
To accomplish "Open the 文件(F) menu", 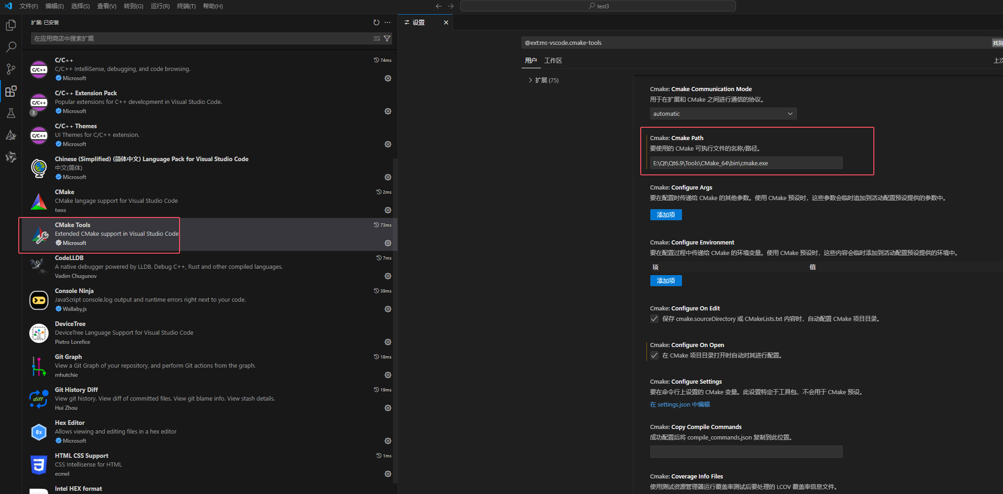I will [29, 6].
